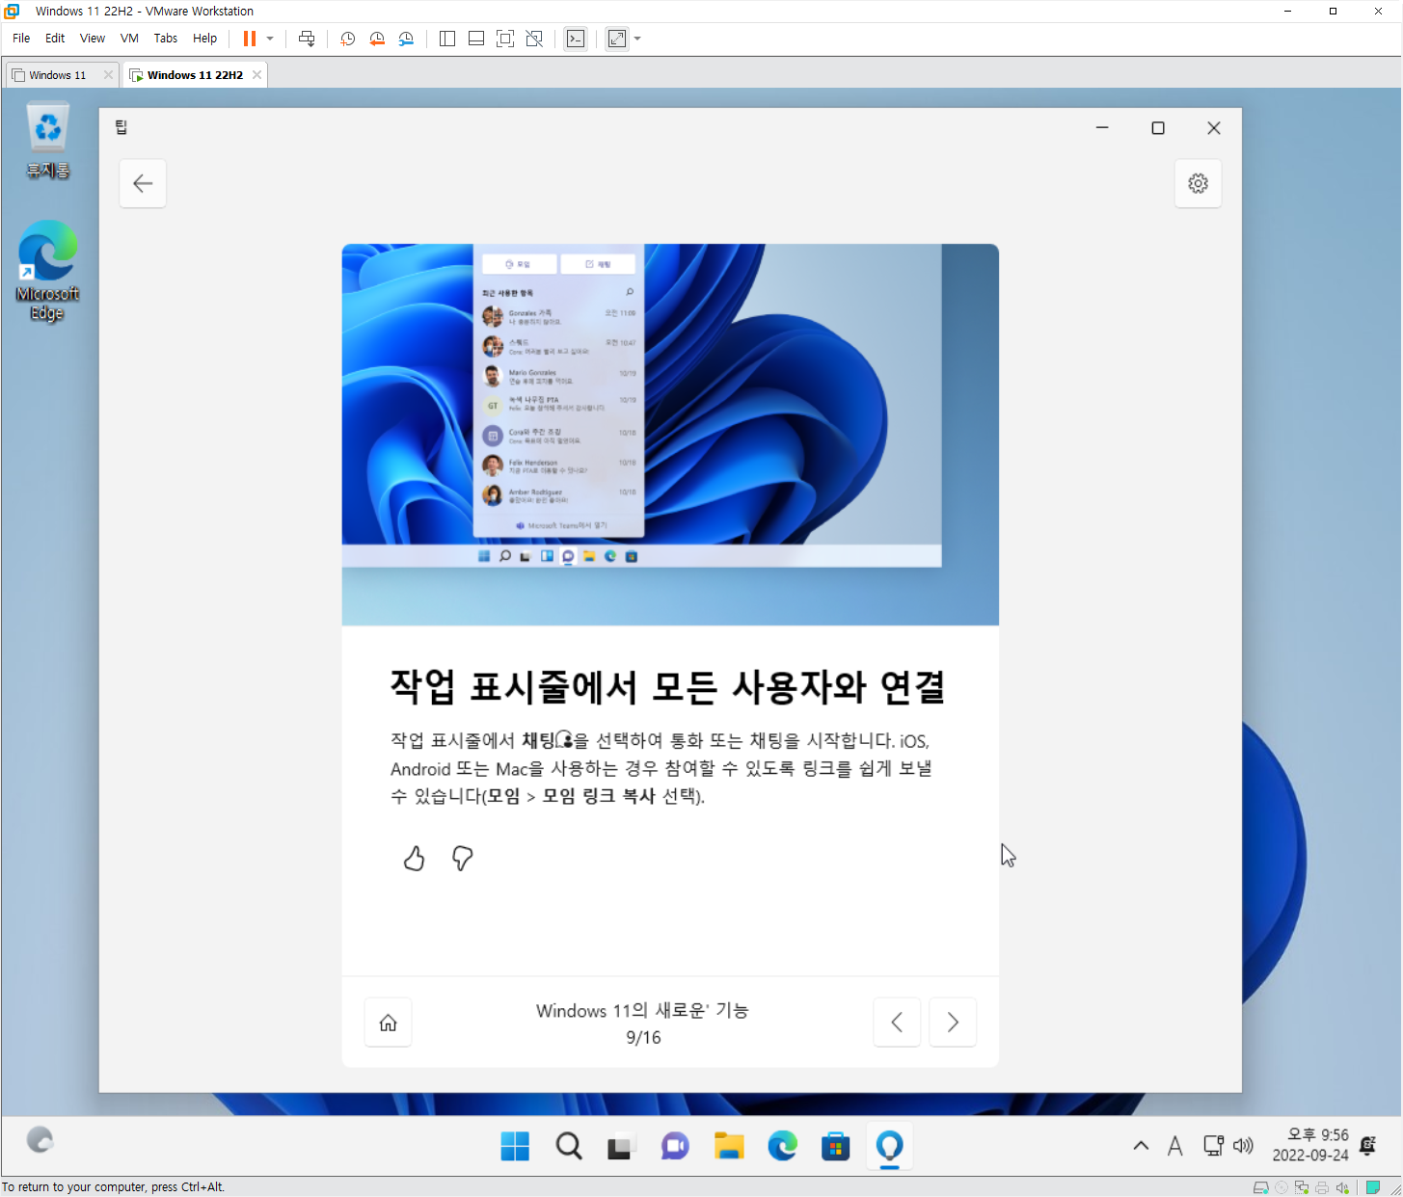Click Send Ctrl+Alt+Del toolbar icon
The width and height of the screenshot is (1403, 1197).
point(307,39)
